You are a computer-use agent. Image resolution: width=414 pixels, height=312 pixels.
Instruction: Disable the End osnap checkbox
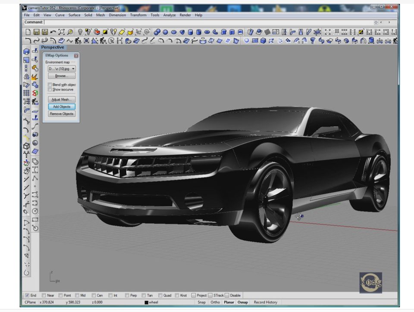point(27,295)
